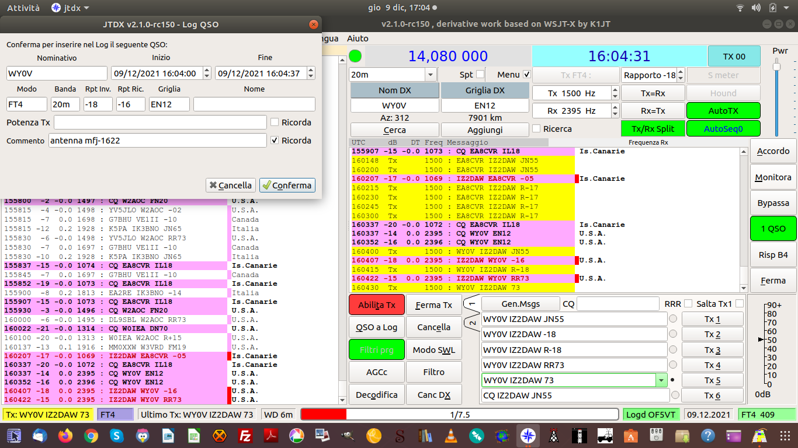Click the Abilita Tx button
This screenshot has height=448, width=798.
376,305
